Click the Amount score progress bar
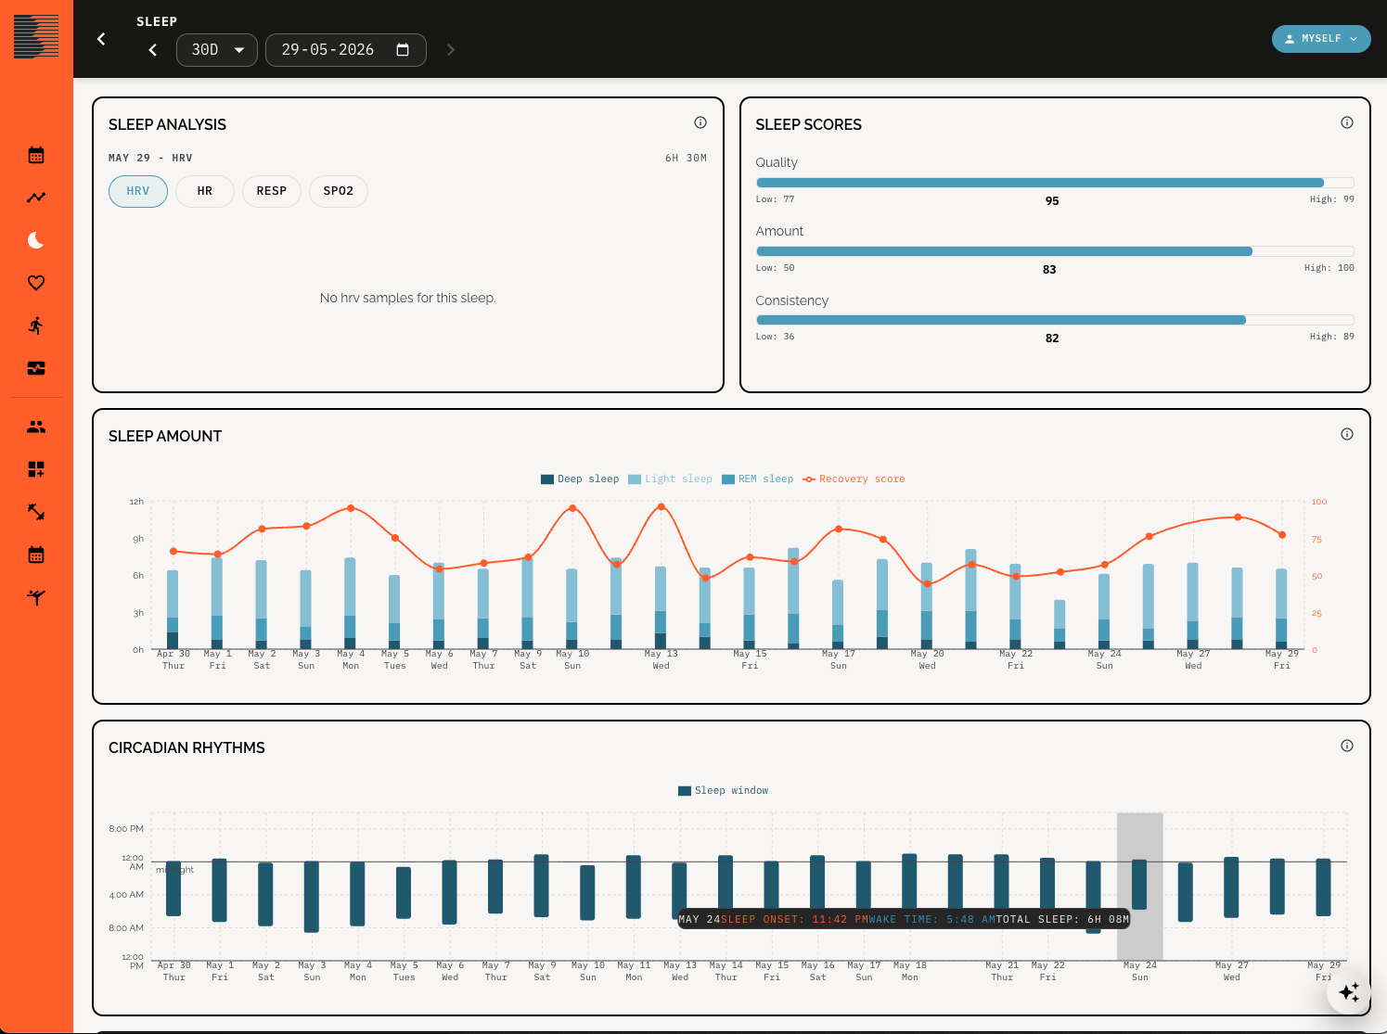 click(x=1055, y=251)
